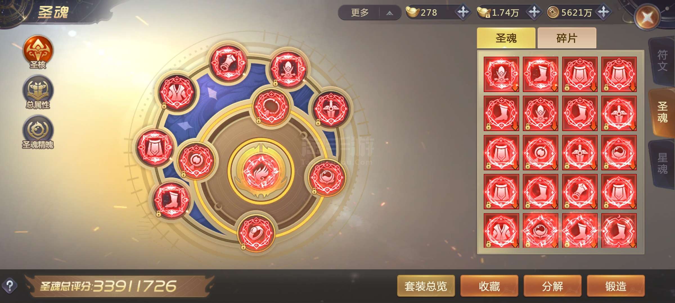Viewport: 675px width, 303px height.
Task: Select first sword soul item in inventory grid
Action: (x=501, y=74)
